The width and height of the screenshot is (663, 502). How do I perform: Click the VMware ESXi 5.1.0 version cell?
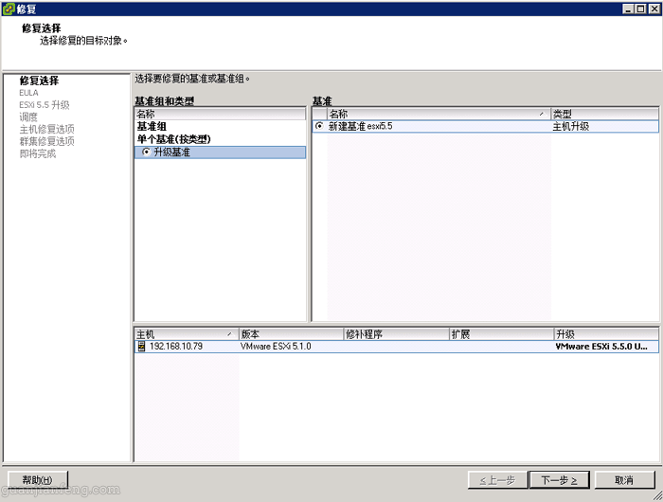tap(276, 347)
